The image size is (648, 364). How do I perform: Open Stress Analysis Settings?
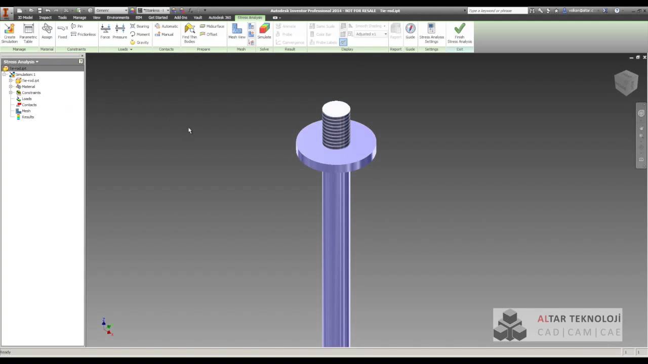pos(431,33)
